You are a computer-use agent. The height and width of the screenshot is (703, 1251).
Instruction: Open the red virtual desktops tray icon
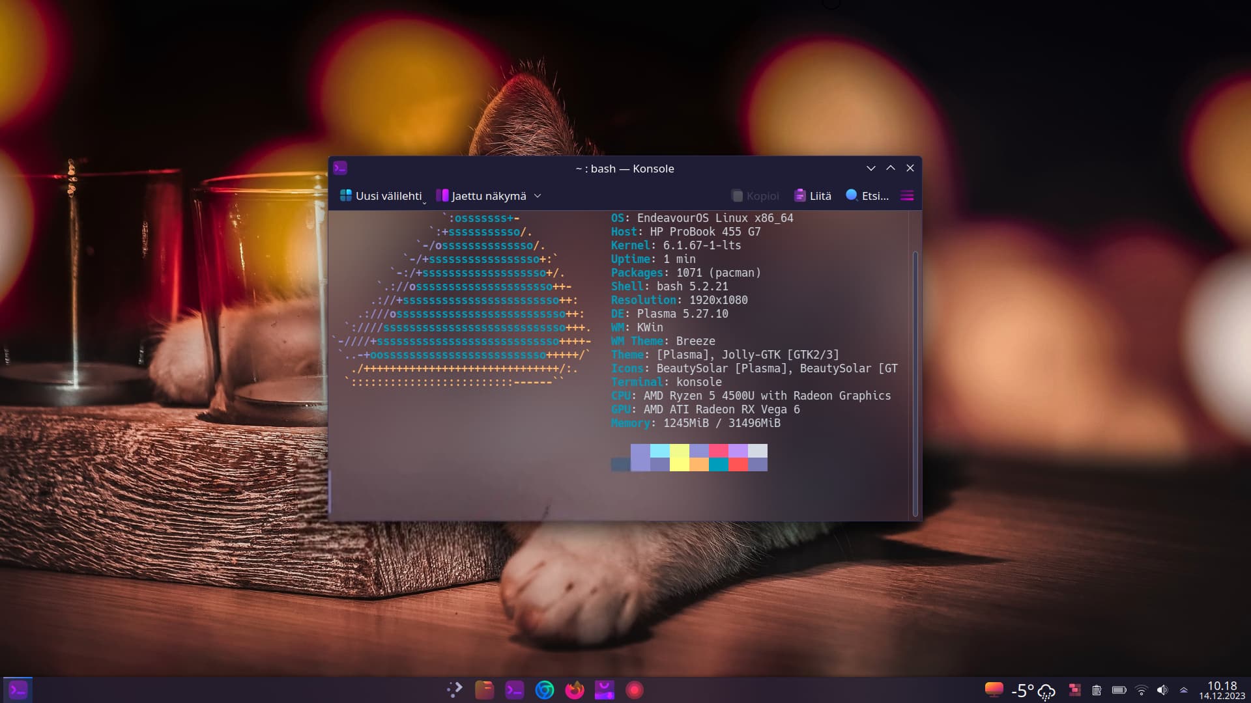1075,690
